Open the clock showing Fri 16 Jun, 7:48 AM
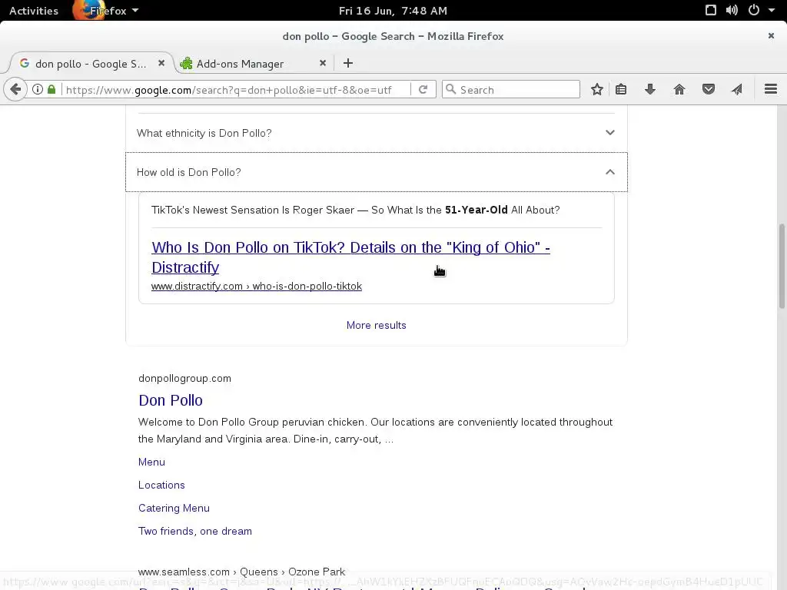Screen dimensions: 787x590 [393, 11]
